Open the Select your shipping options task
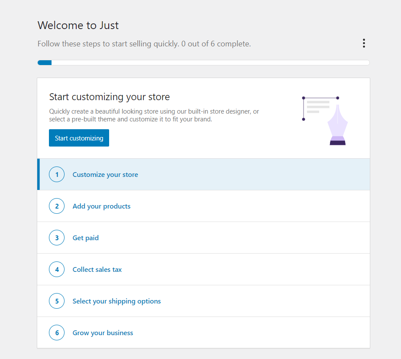This screenshot has height=359, width=401. tap(116, 301)
